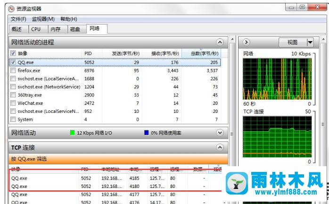
Task: Click PID value 6976
Action: pos(89,70)
